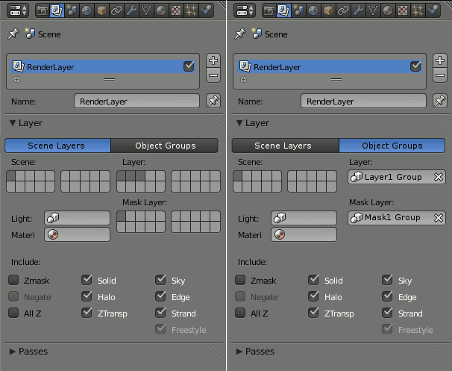Click Name field RenderLayer in left panel
The width and height of the screenshot is (452, 371).
[136, 102]
